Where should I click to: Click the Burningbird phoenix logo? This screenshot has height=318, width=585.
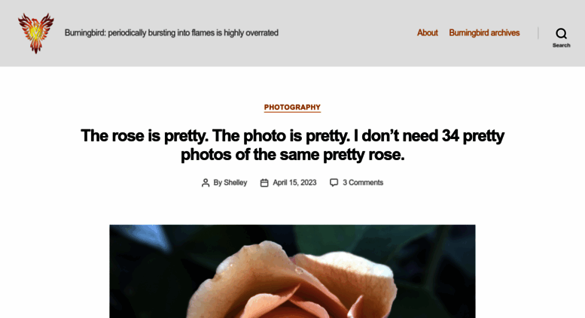click(x=36, y=33)
